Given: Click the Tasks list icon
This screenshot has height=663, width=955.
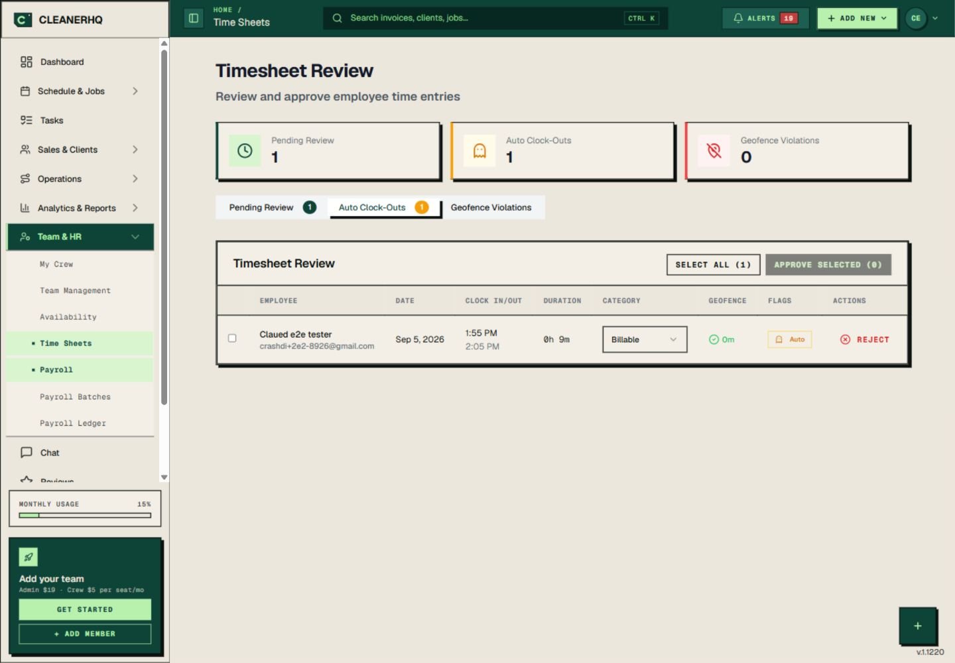Looking at the screenshot, I should 27,120.
